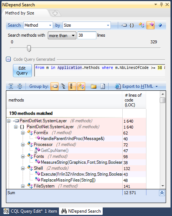
Task: Collapse all rows icon in the results toolbar
Action: pyautogui.click(x=20, y=86)
